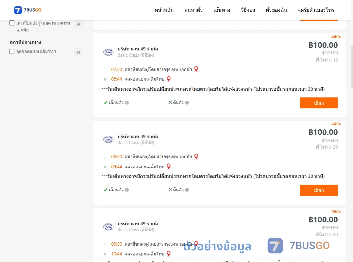Select the 08:30 trip with เลือก button
The image size is (353, 262).
(x=319, y=190)
